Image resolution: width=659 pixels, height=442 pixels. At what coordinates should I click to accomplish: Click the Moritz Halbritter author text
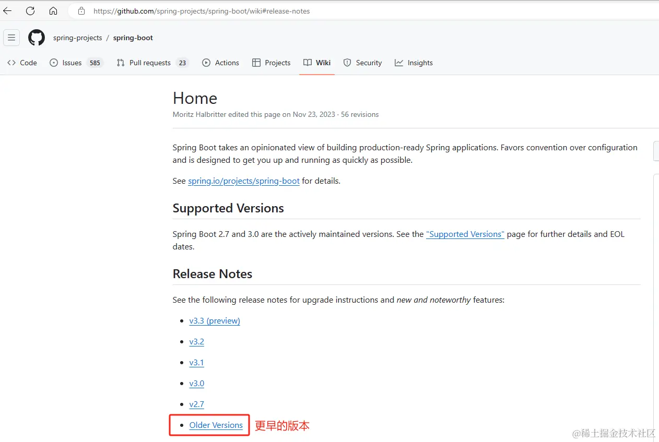(x=199, y=114)
